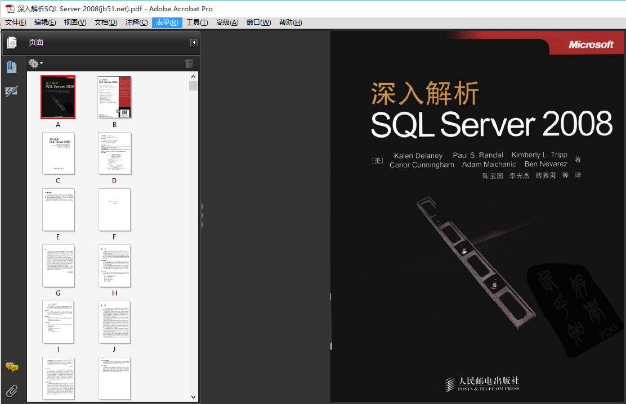Open the Signatures panel icon

(12, 92)
